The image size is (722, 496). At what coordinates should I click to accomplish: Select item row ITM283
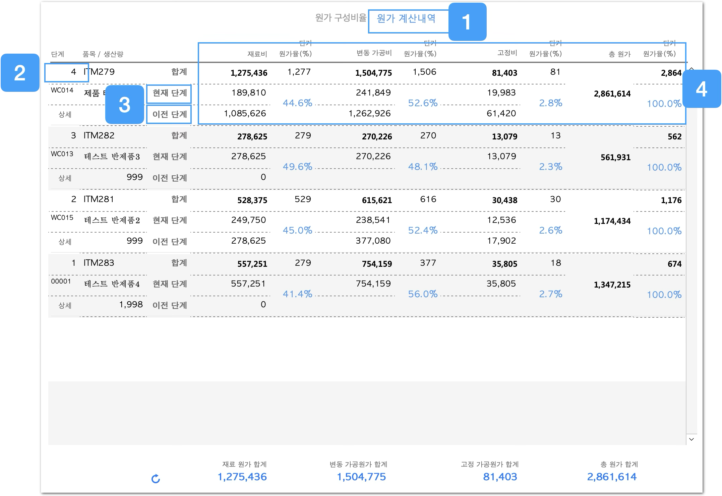click(99, 263)
